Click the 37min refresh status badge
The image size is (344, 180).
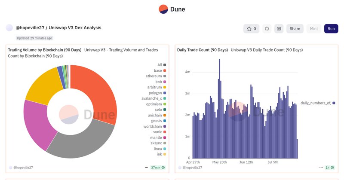pyautogui.click(x=158, y=168)
